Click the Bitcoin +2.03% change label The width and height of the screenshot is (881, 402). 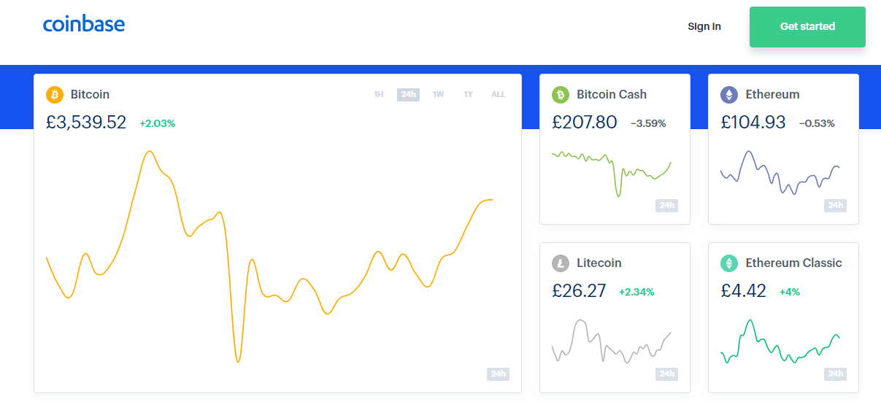pyautogui.click(x=158, y=123)
